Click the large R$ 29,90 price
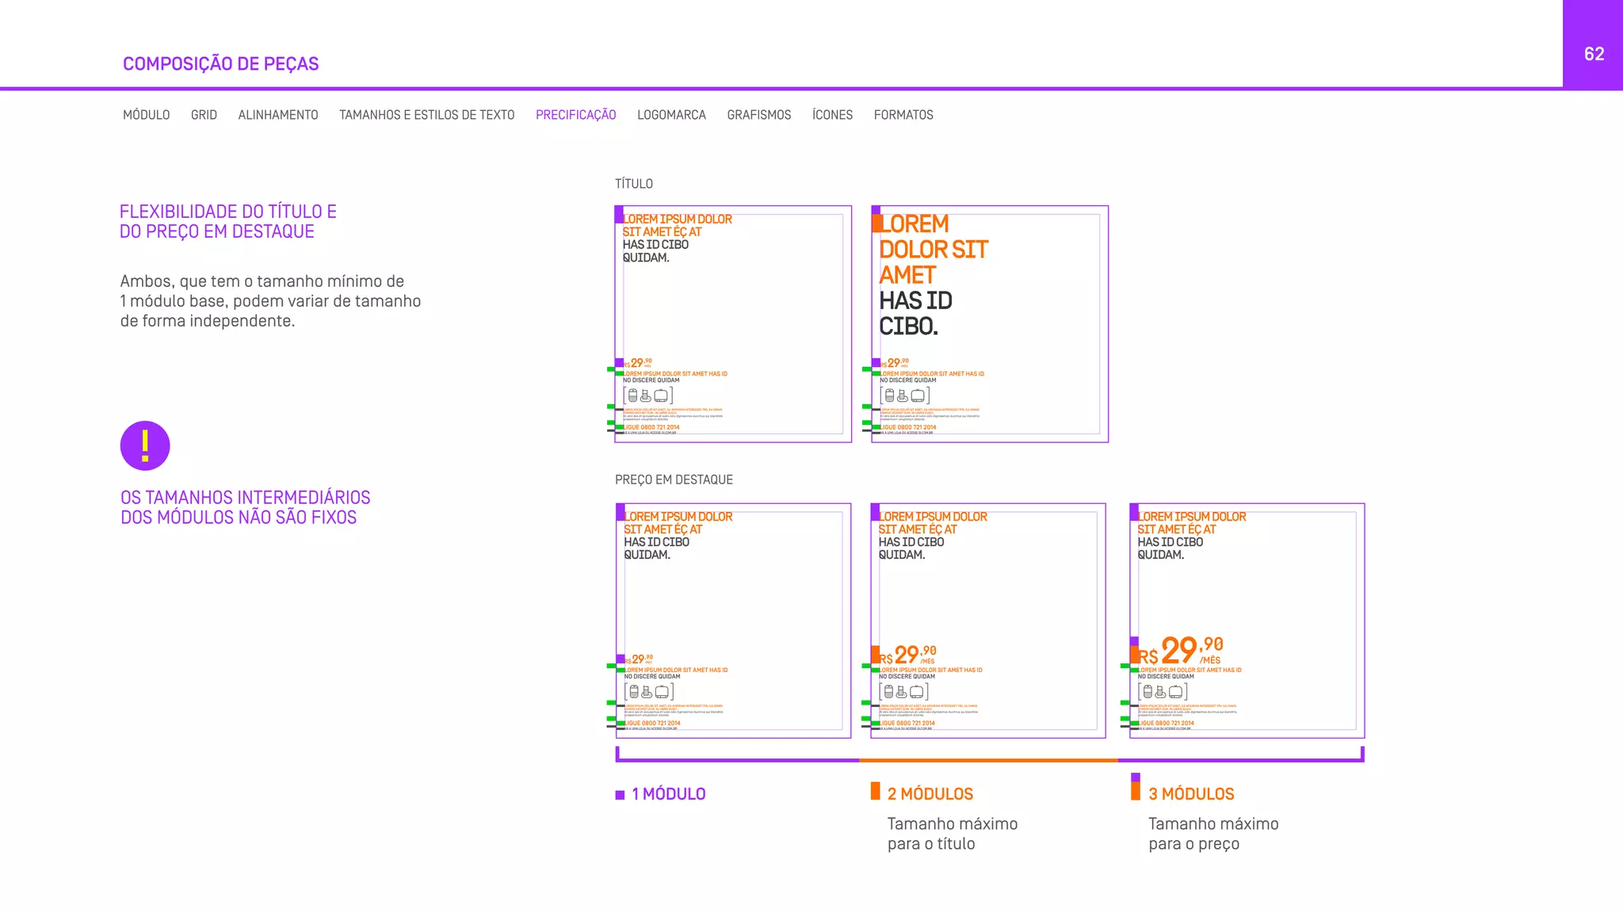 pyautogui.click(x=1181, y=651)
